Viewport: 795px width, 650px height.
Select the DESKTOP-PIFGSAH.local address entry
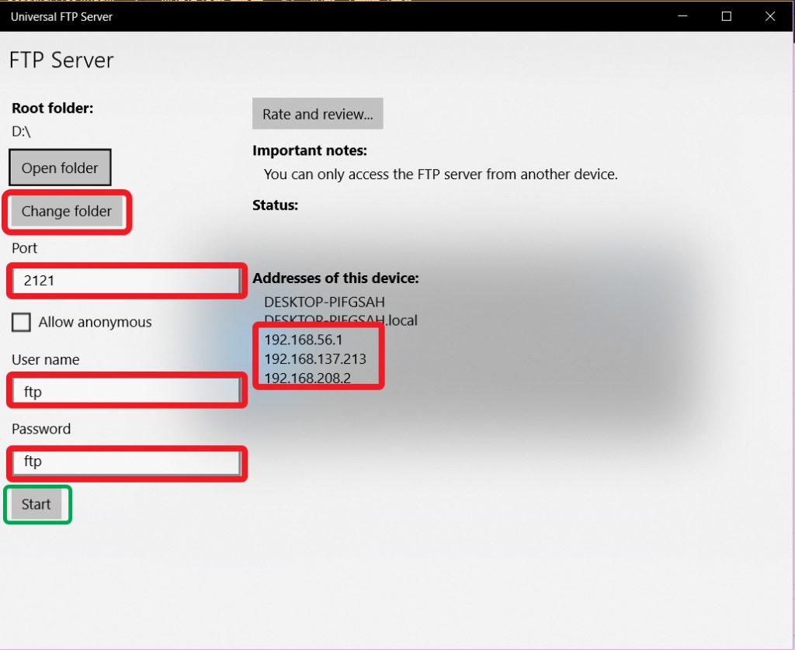[340, 320]
